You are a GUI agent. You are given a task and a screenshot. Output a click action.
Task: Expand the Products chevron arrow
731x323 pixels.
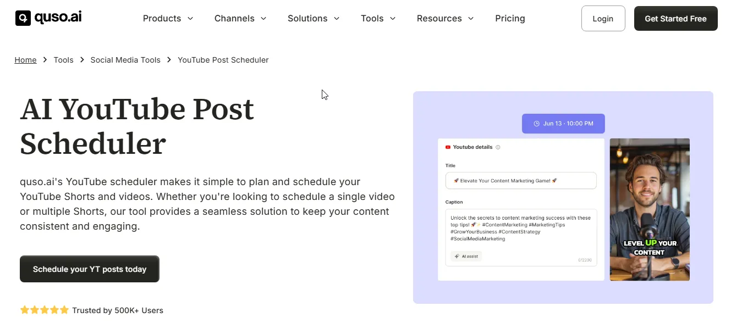click(x=190, y=19)
